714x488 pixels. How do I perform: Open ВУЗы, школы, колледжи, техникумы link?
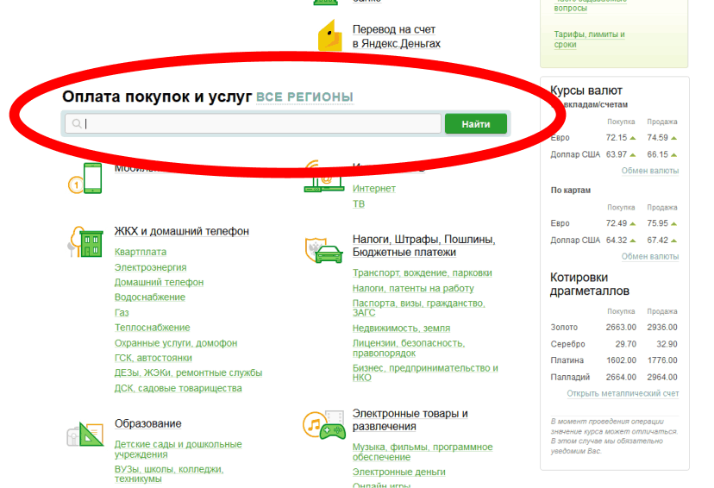click(x=169, y=474)
